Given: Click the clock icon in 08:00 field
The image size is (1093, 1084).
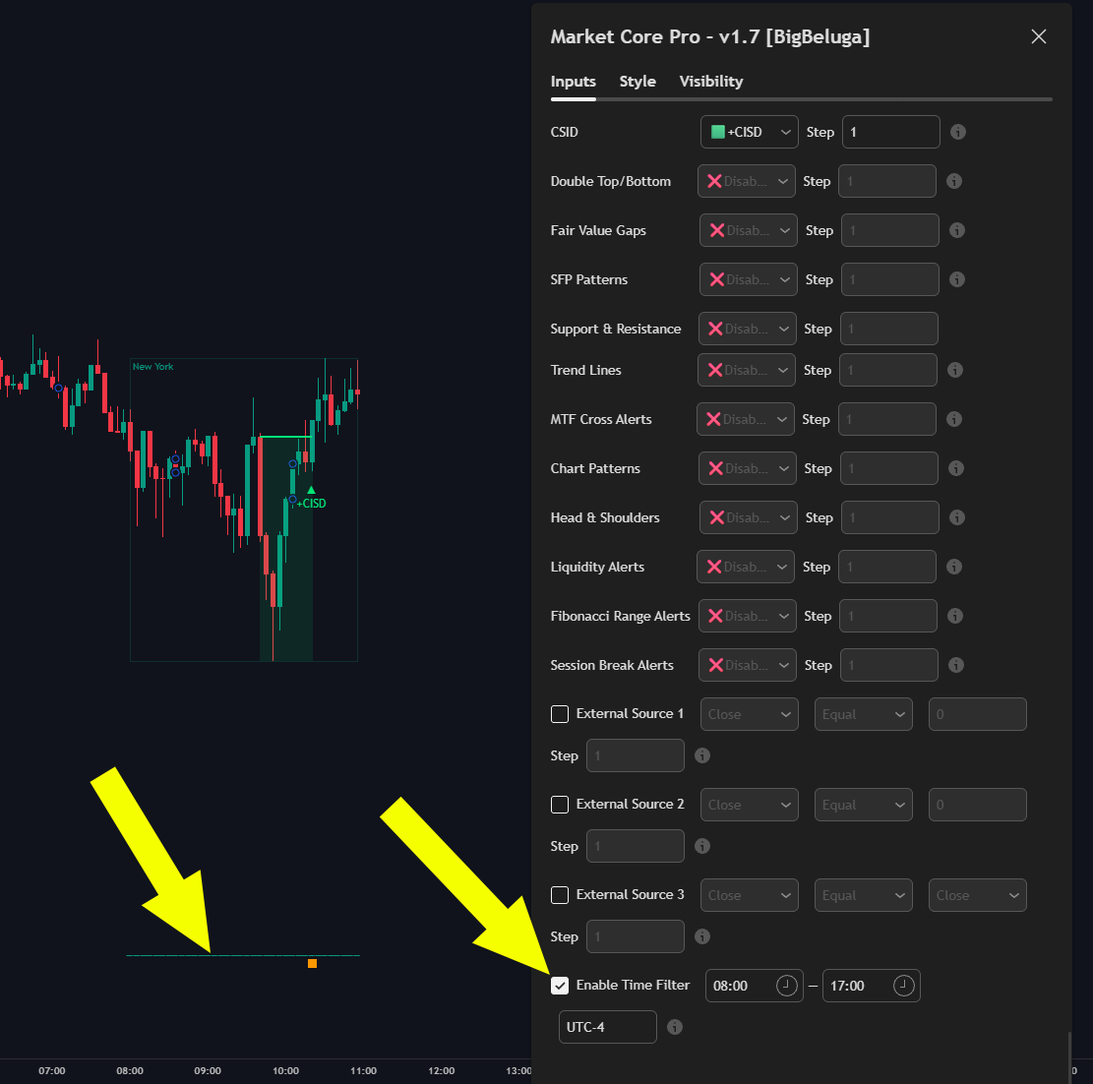Looking at the screenshot, I should (786, 986).
